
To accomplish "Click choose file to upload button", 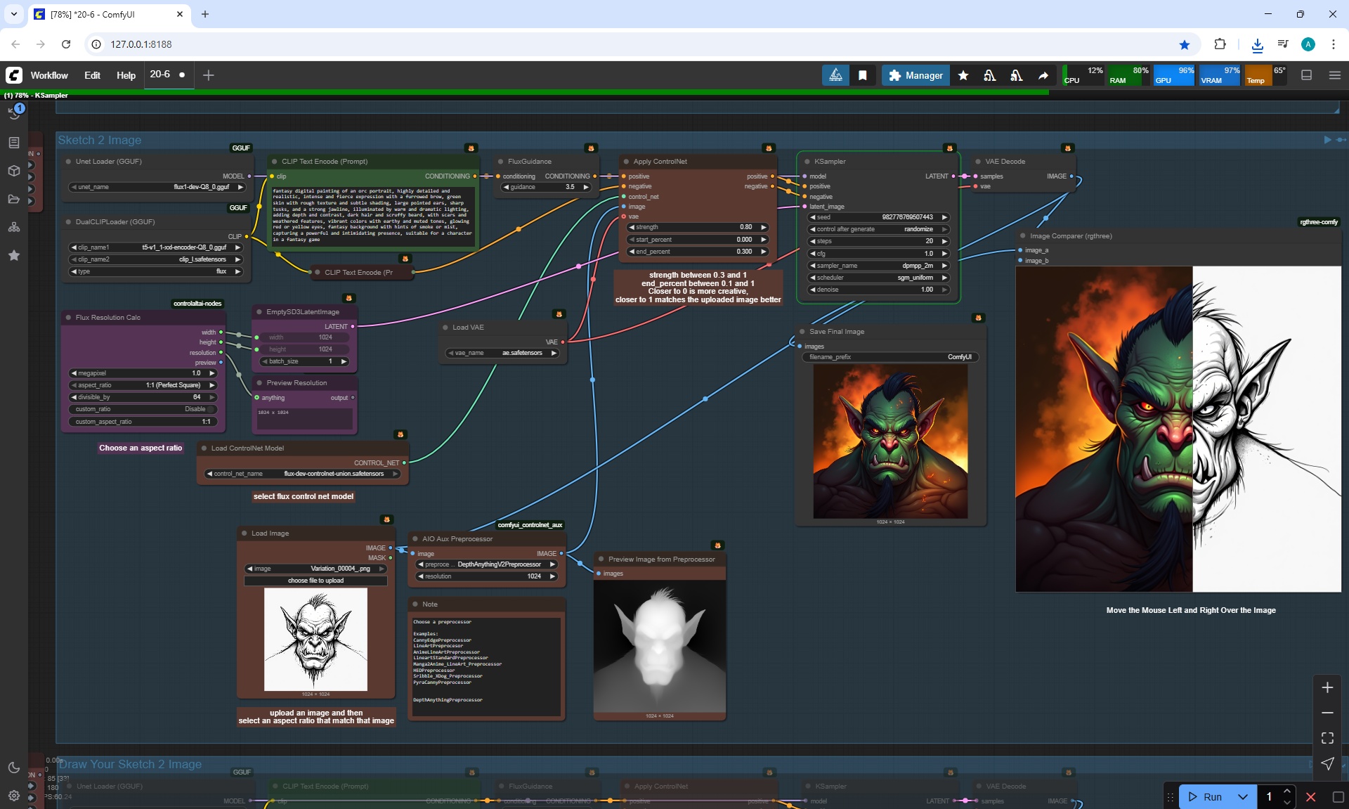I will pos(315,581).
